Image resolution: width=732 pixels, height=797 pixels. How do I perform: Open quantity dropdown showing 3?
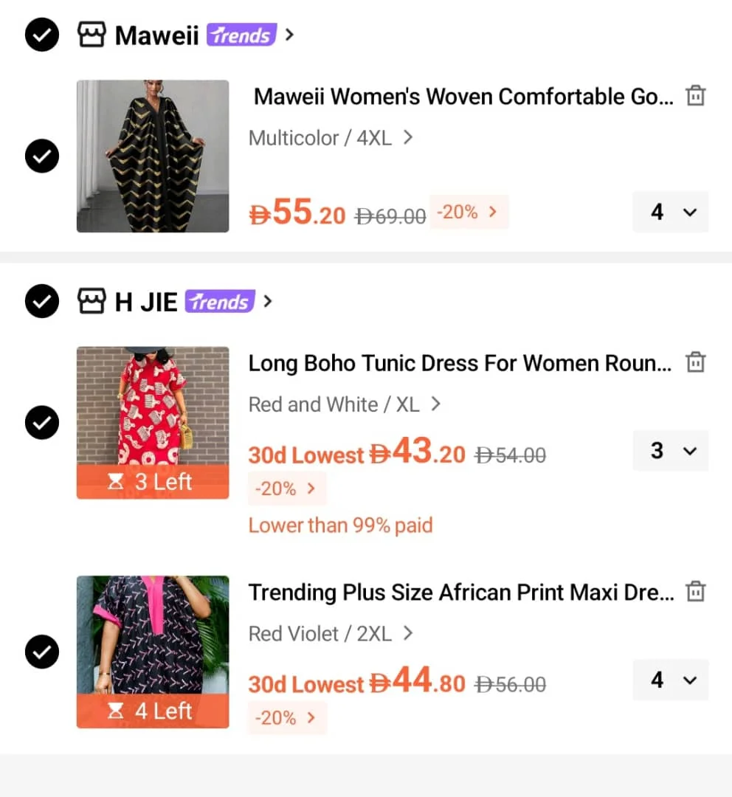[671, 451]
